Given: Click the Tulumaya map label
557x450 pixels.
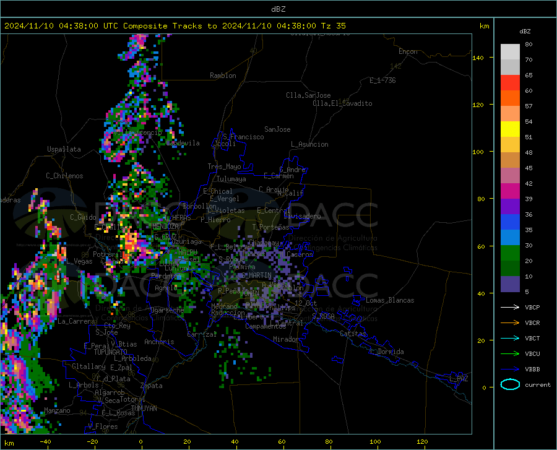Looking at the screenshot, I should [231, 179].
